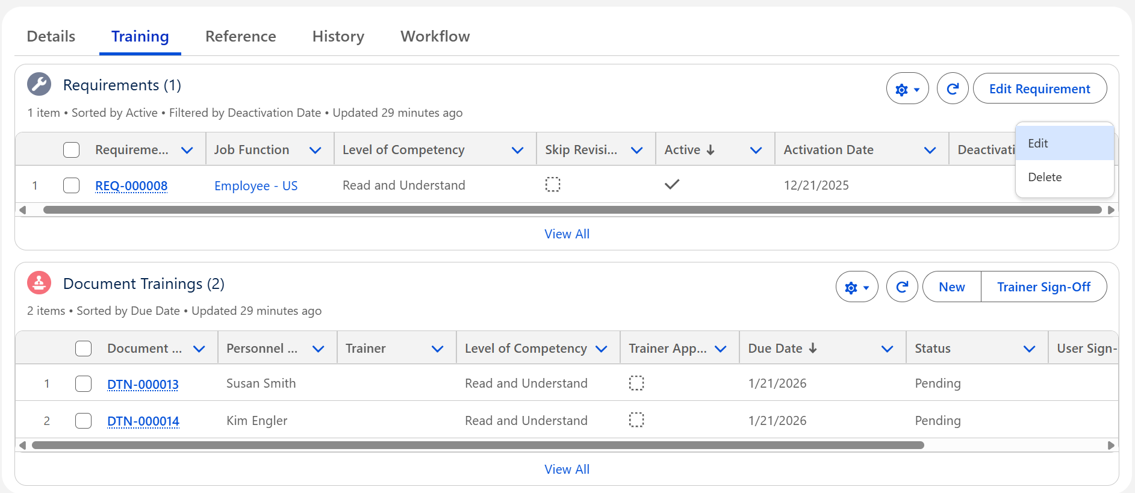Select the REQ-000008 row checkbox
Image resolution: width=1135 pixels, height=493 pixels.
pyautogui.click(x=72, y=185)
